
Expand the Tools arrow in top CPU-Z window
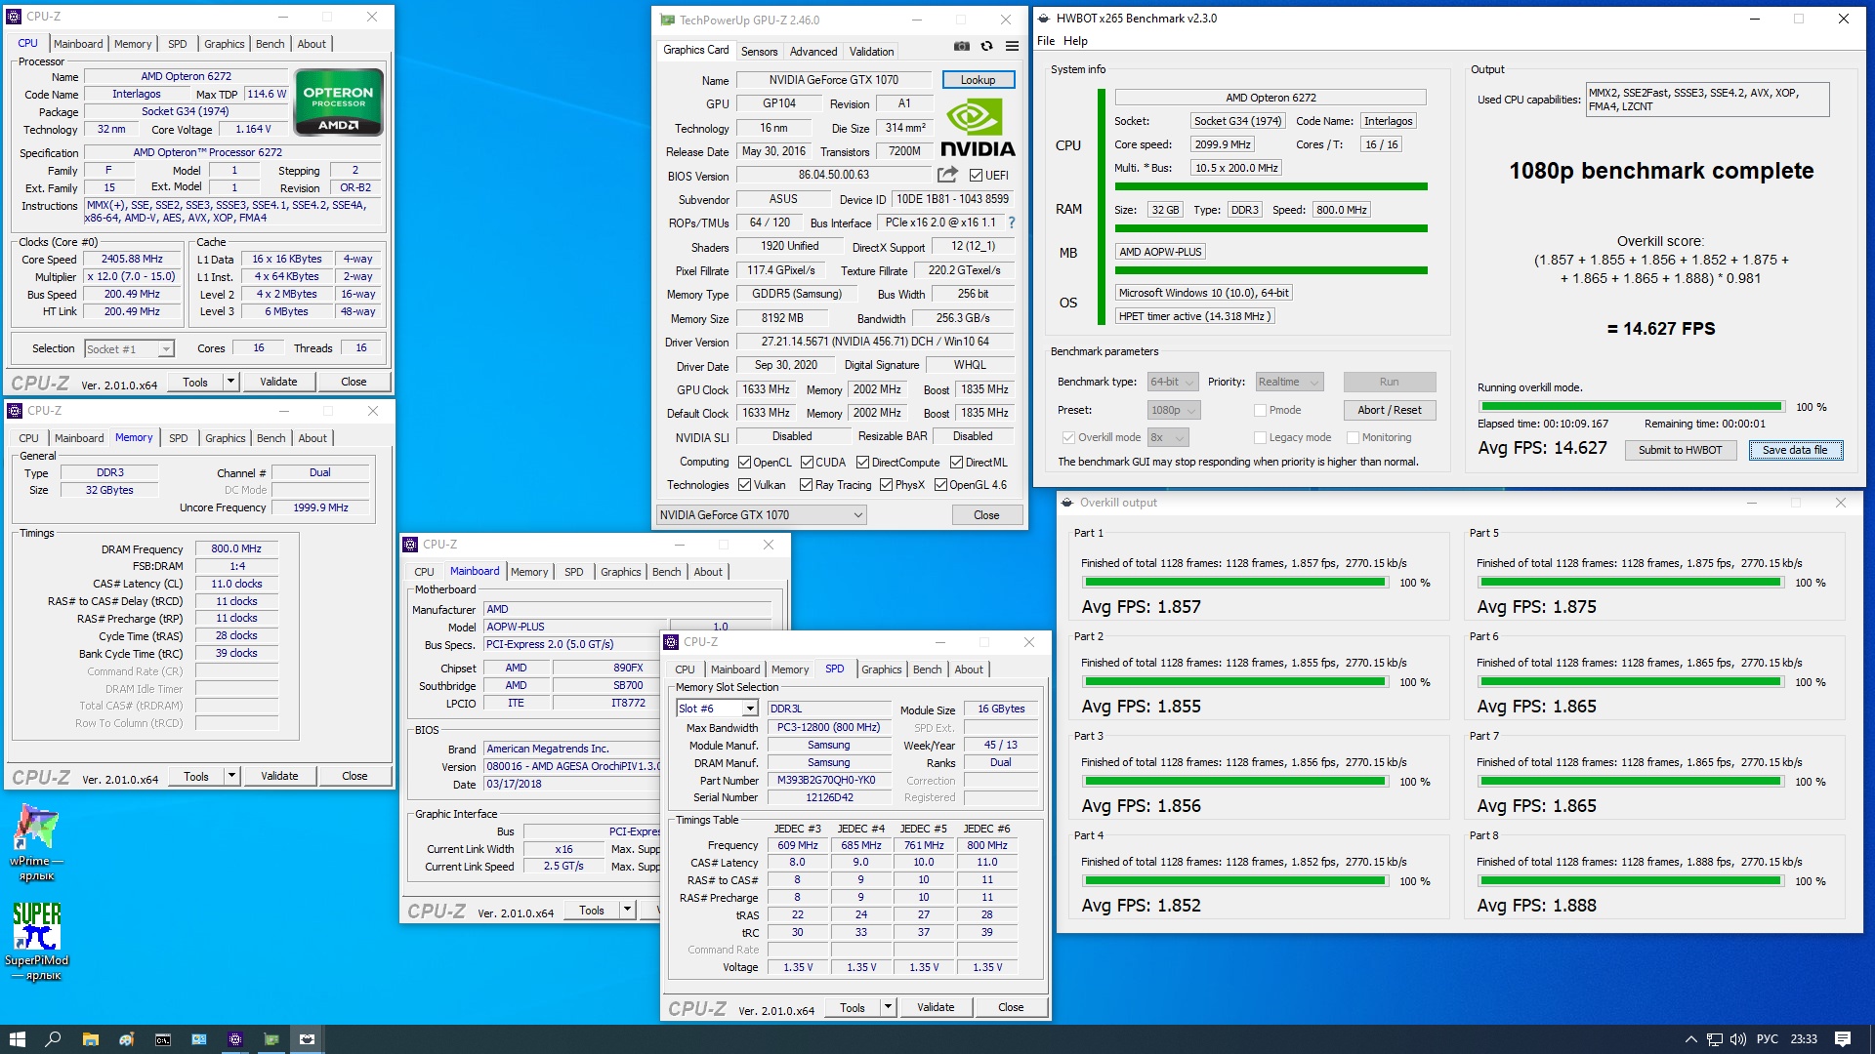[x=231, y=382]
